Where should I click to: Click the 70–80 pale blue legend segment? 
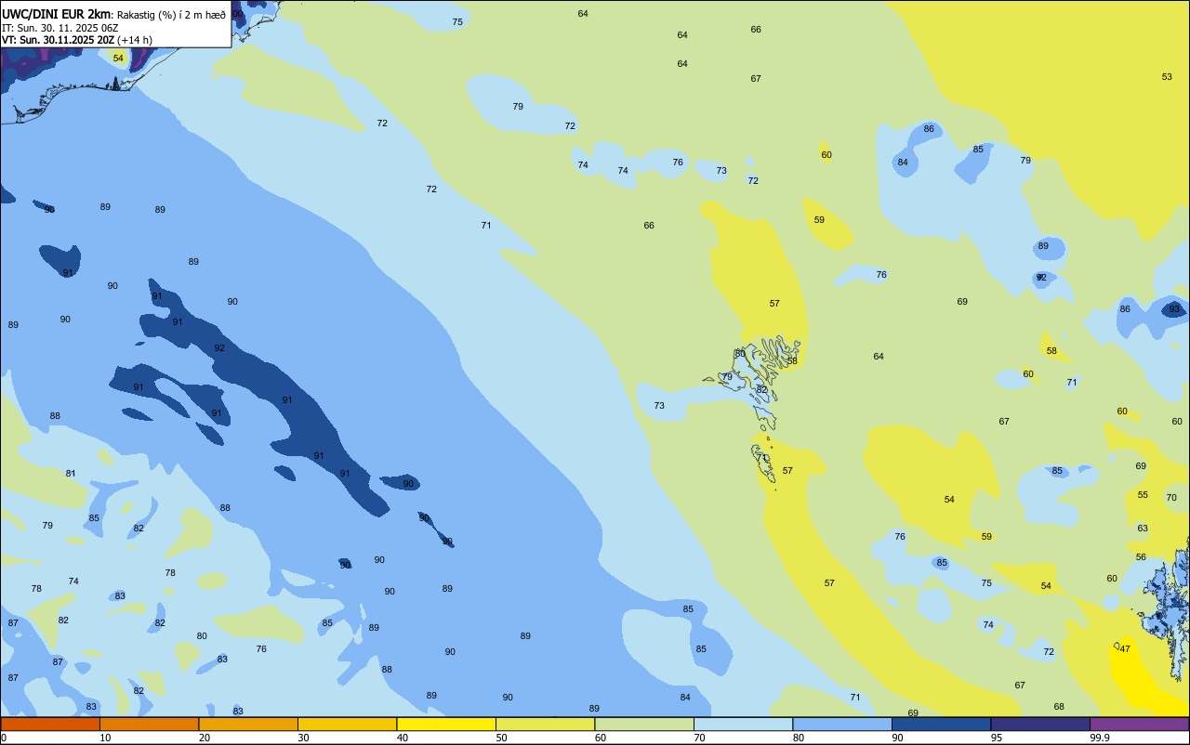(x=743, y=724)
